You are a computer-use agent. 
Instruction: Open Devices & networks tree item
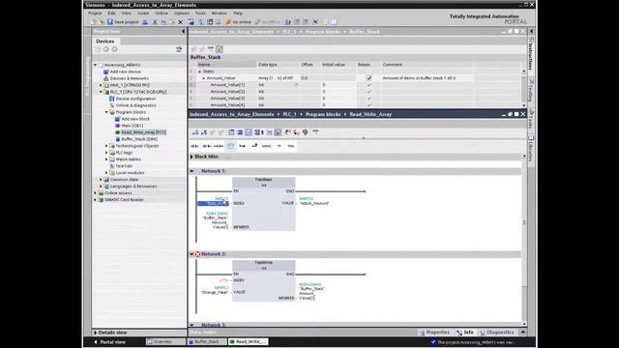(x=129, y=78)
